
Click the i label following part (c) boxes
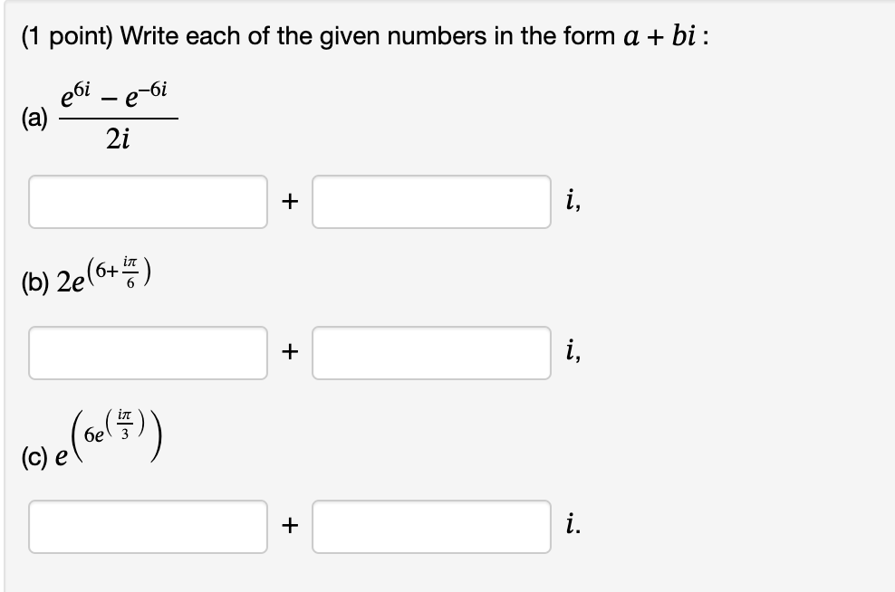tap(573, 526)
